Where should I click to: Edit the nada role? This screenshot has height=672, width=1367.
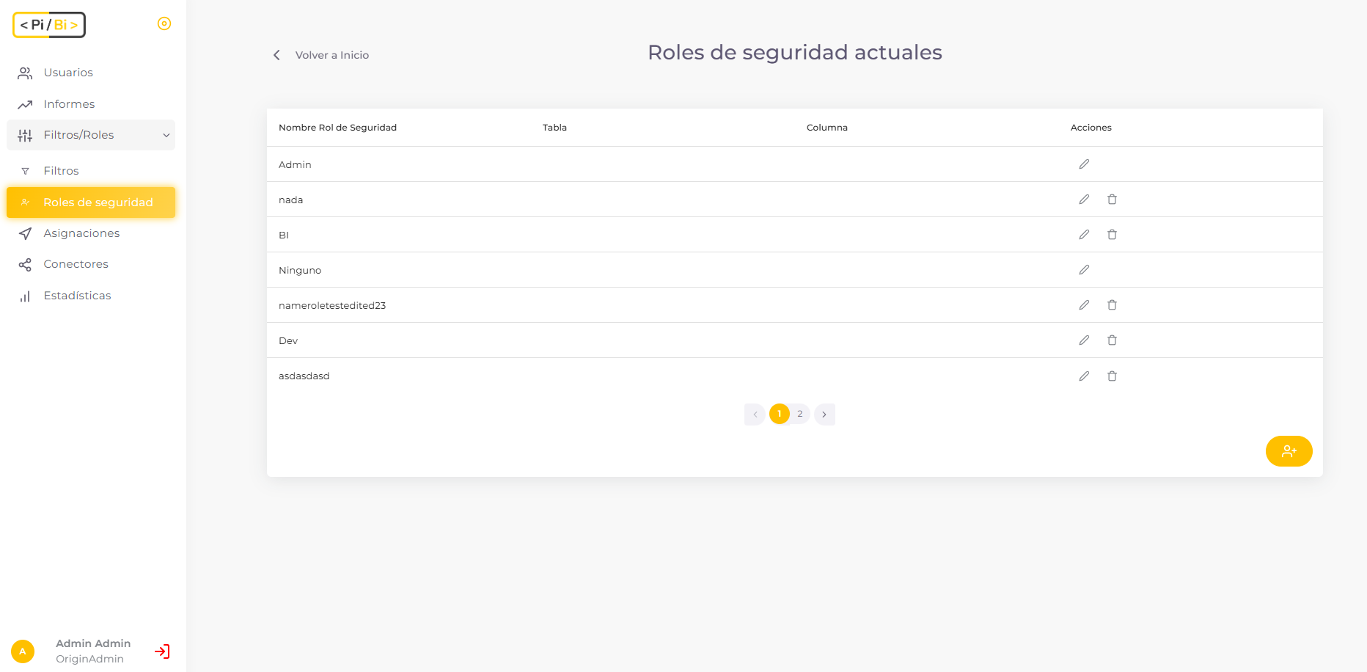[1084, 200]
